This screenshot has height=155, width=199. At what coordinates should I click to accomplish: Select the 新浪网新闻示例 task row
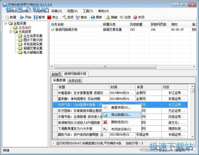123,30
